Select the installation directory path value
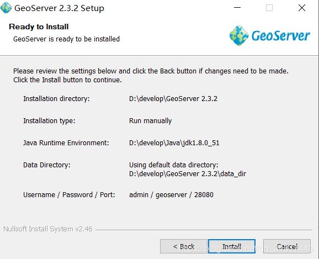Image resolution: width=319 pixels, height=259 pixels. point(173,98)
